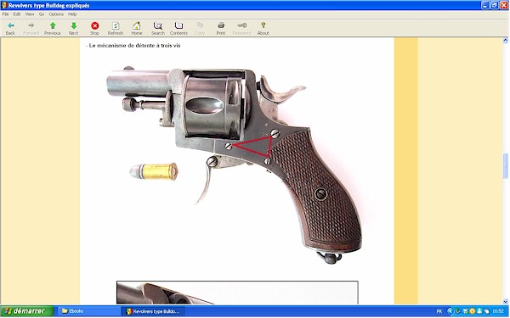Screen dimensions: 510x318
Task: Open the Search tool in the toolbar
Action: pyautogui.click(x=158, y=28)
